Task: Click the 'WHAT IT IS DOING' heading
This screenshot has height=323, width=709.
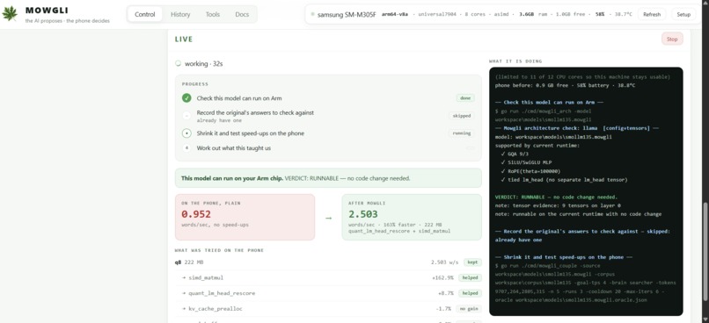Action: (x=515, y=61)
